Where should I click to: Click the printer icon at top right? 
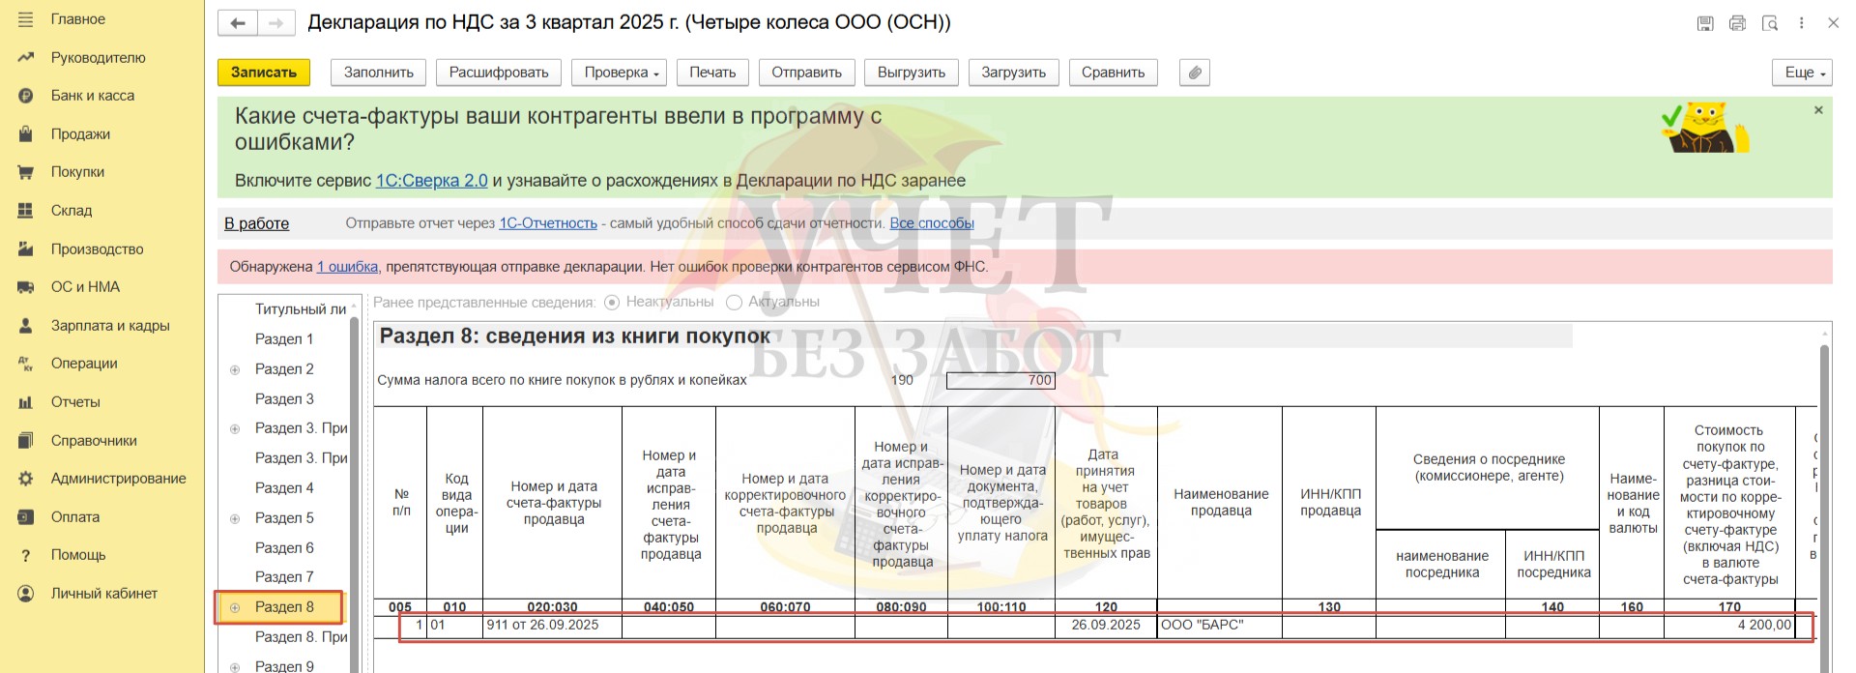click(x=1737, y=23)
